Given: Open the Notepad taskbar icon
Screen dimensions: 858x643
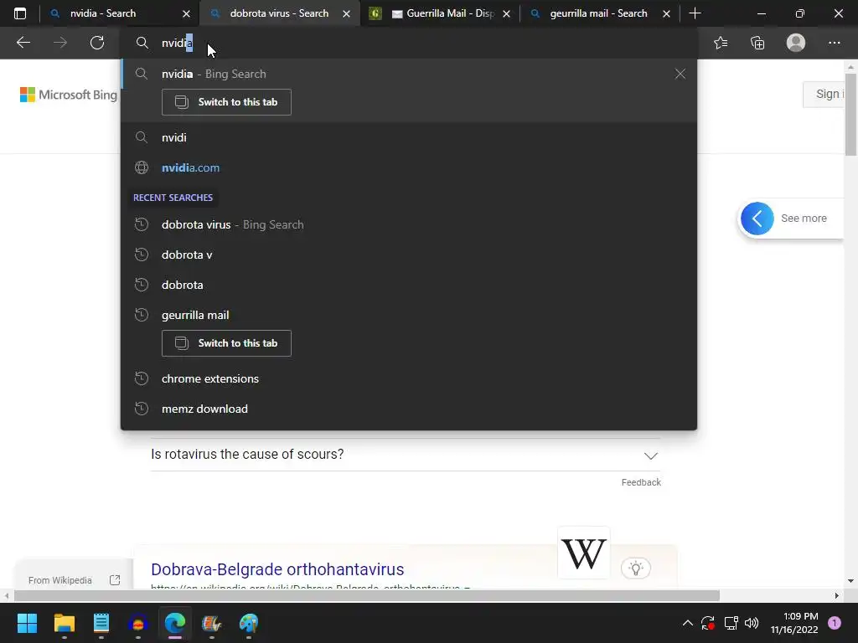Looking at the screenshot, I should (101, 623).
